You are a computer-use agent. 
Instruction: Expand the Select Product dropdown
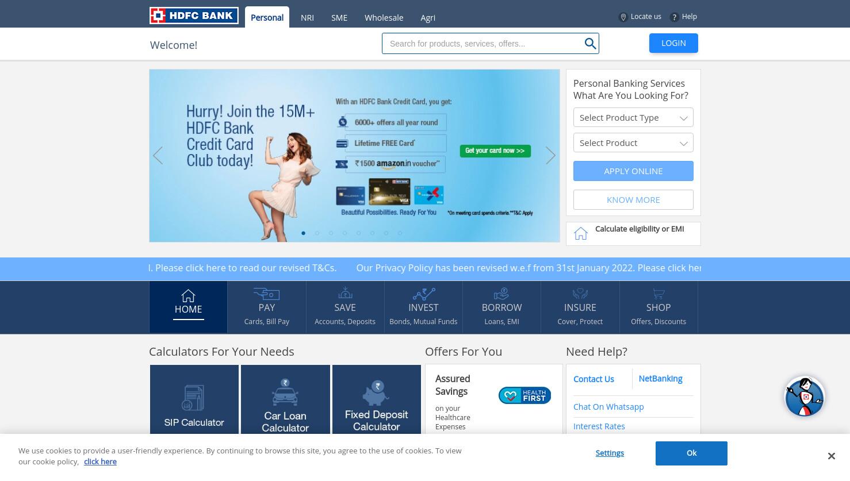pyautogui.click(x=633, y=143)
